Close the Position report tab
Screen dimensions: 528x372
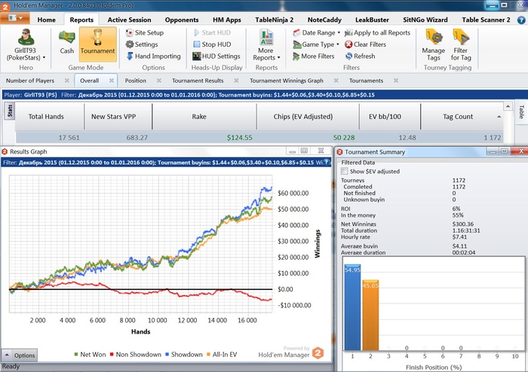click(x=159, y=81)
